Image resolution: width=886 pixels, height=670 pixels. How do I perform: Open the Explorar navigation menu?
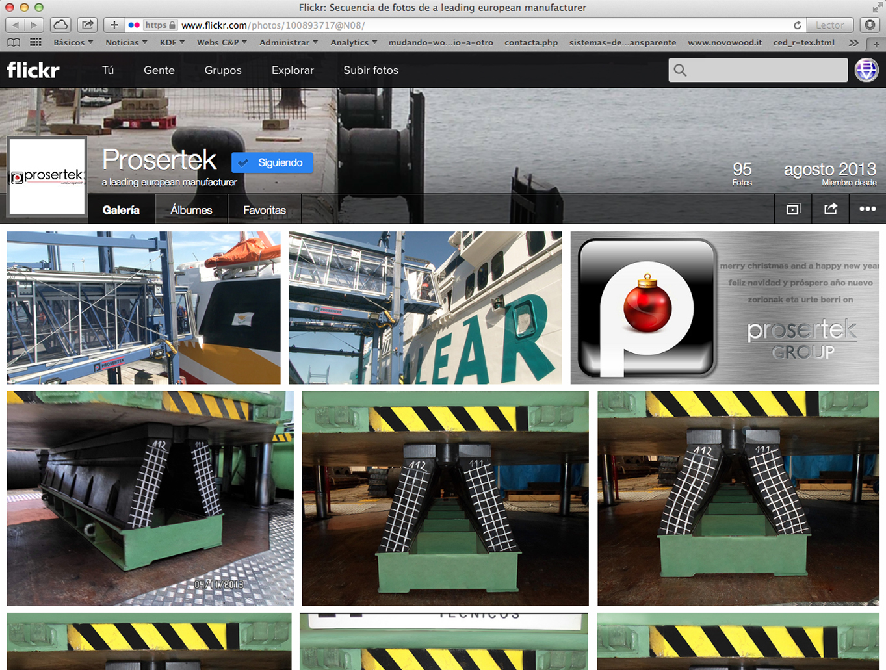(x=293, y=70)
